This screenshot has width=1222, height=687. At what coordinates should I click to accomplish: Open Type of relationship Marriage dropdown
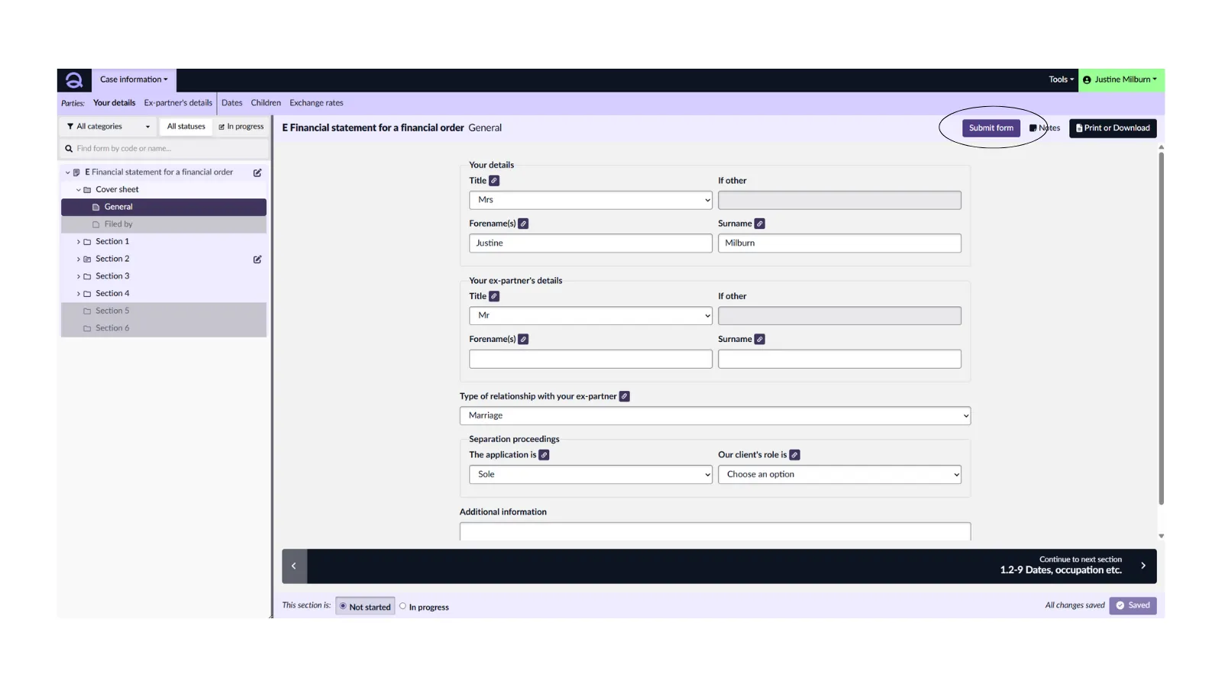click(x=714, y=415)
